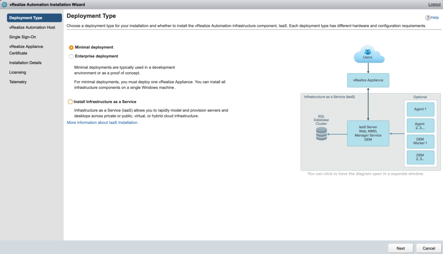Click the wizard icon in the title bar
This screenshot has width=443, height=254.
(5, 4)
